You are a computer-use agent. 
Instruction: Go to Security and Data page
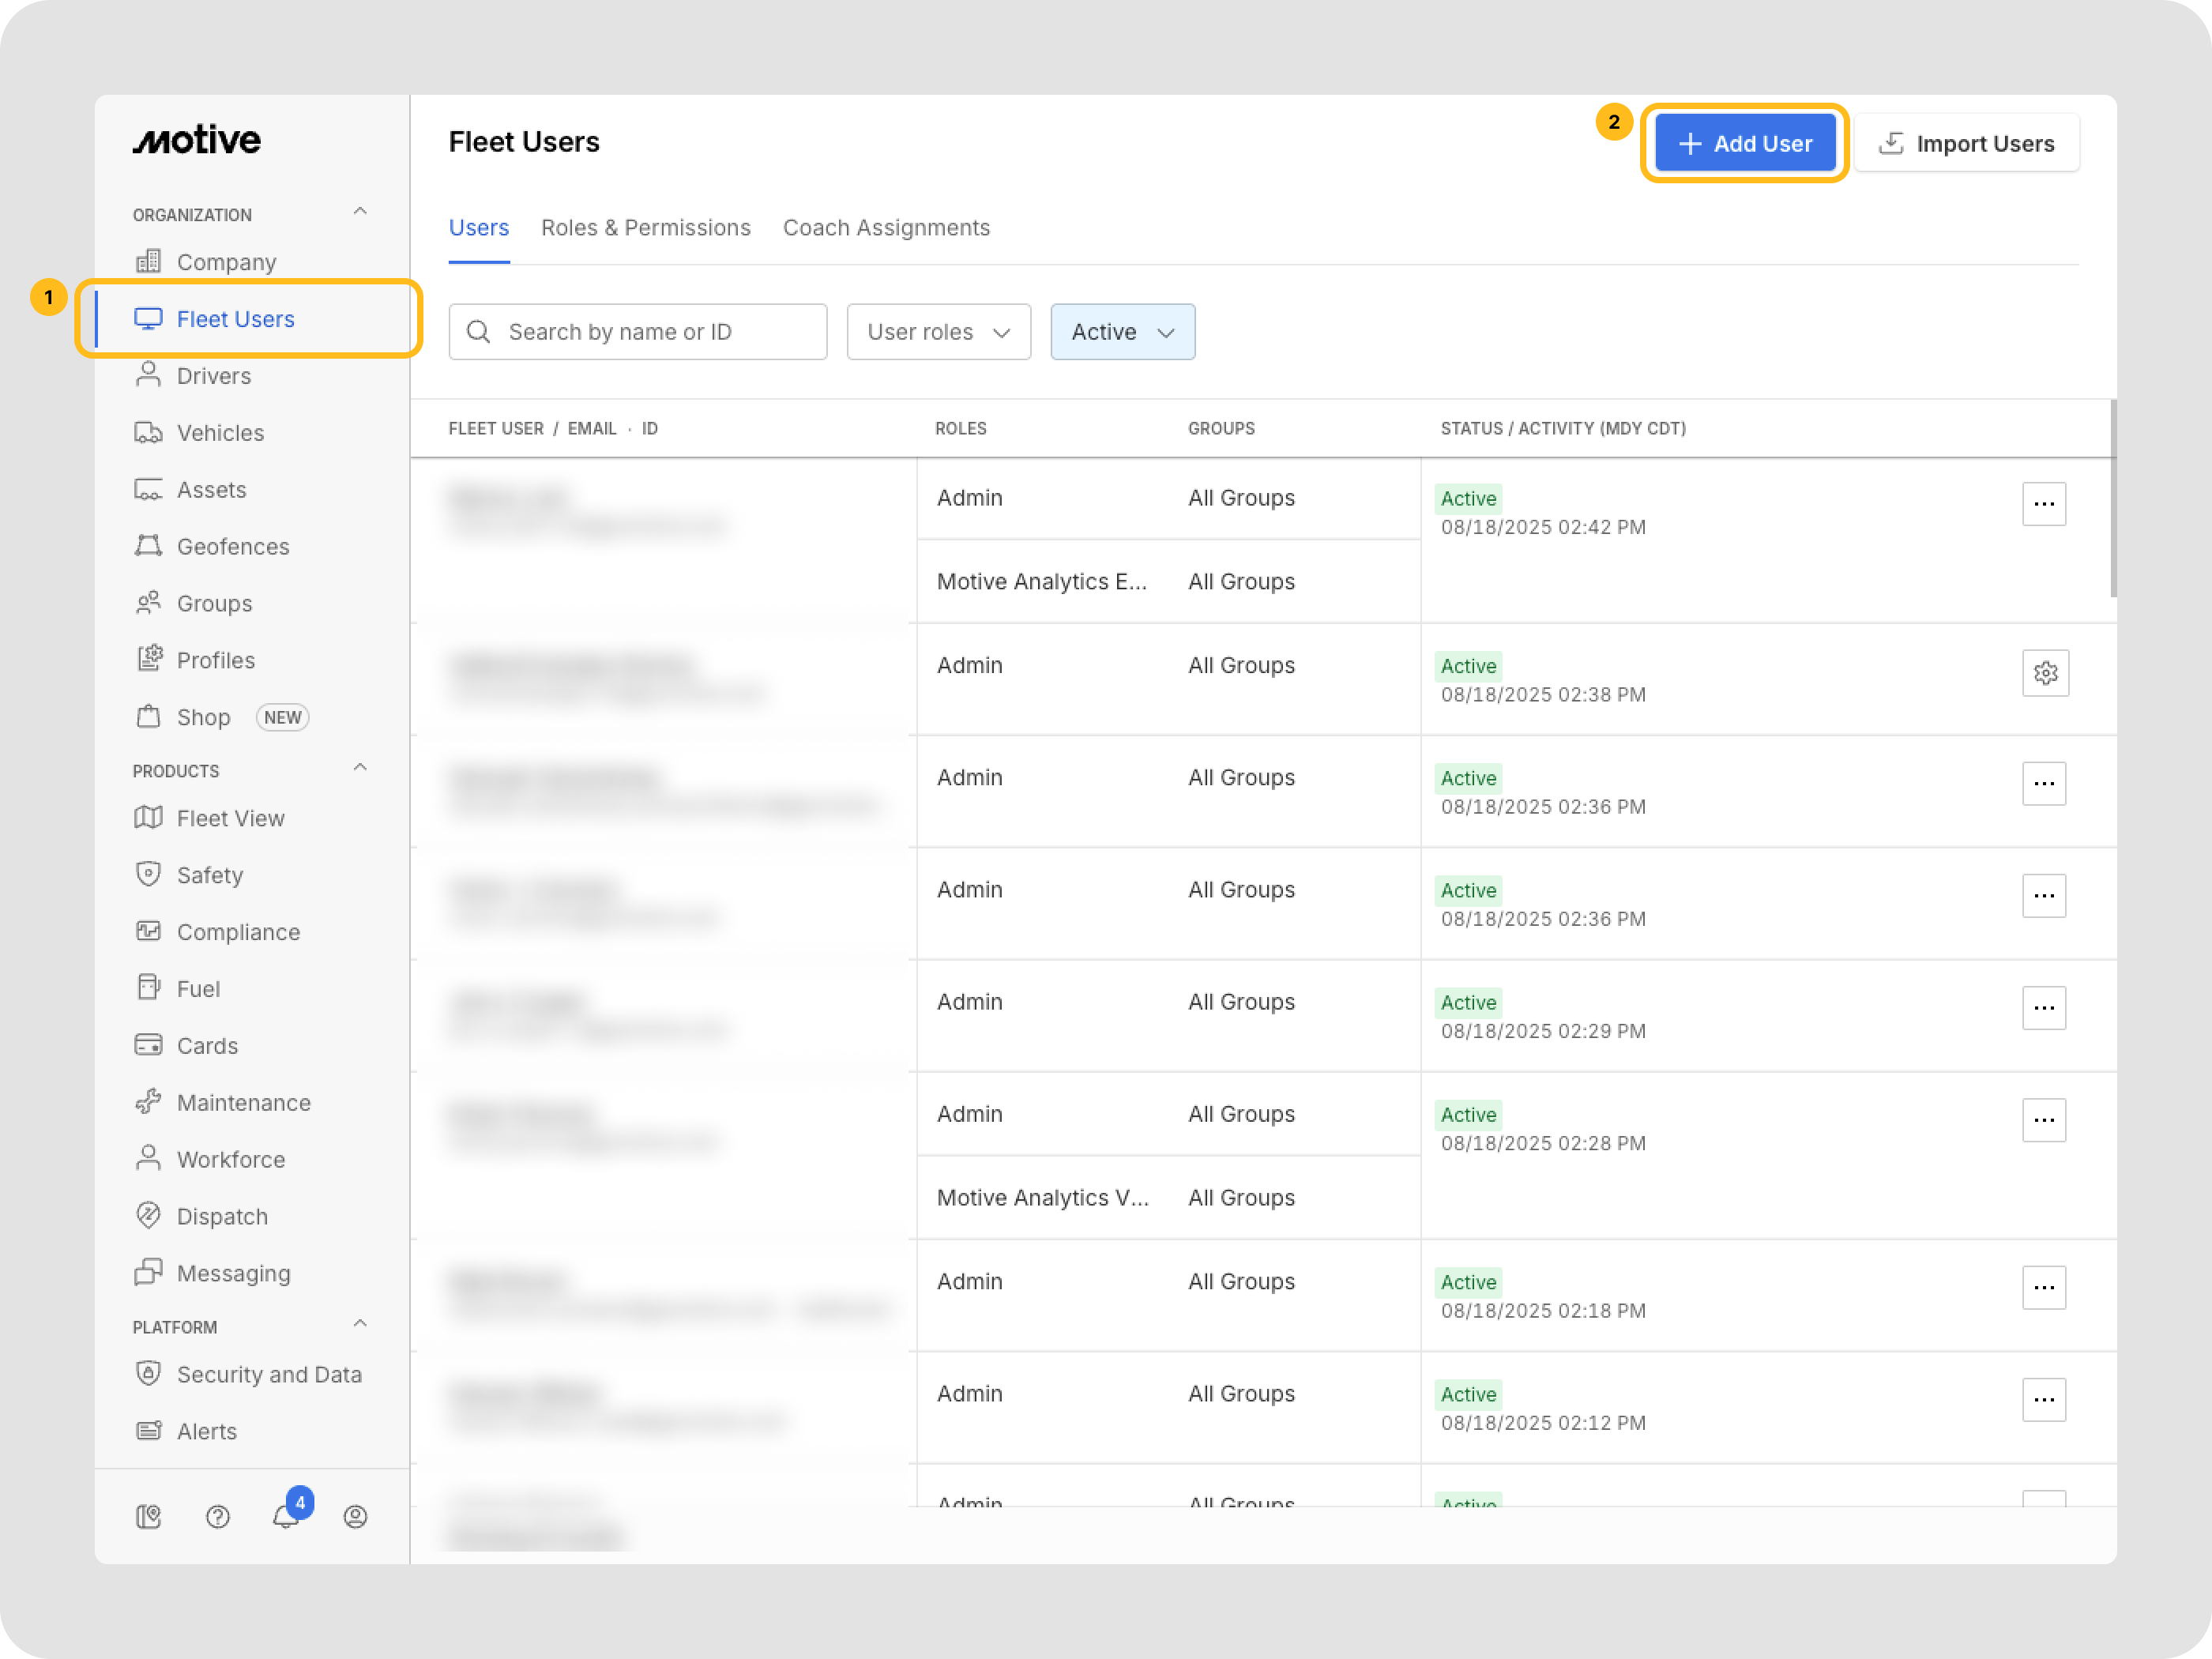pos(268,1374)
